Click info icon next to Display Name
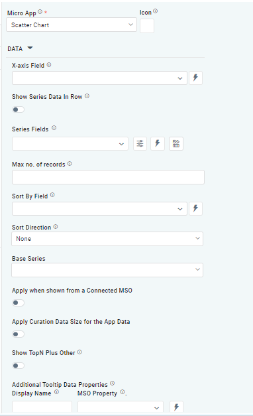The width and height of the screenshot is (253, 416). tap(57, 392)
